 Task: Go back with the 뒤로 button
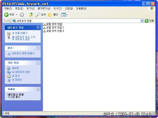pyautogui.click(x=9, y=15)
